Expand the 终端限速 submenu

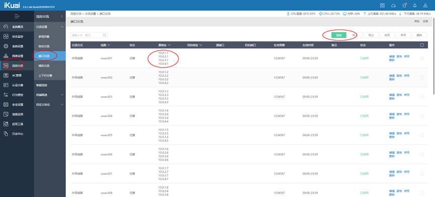coord(62,95)
